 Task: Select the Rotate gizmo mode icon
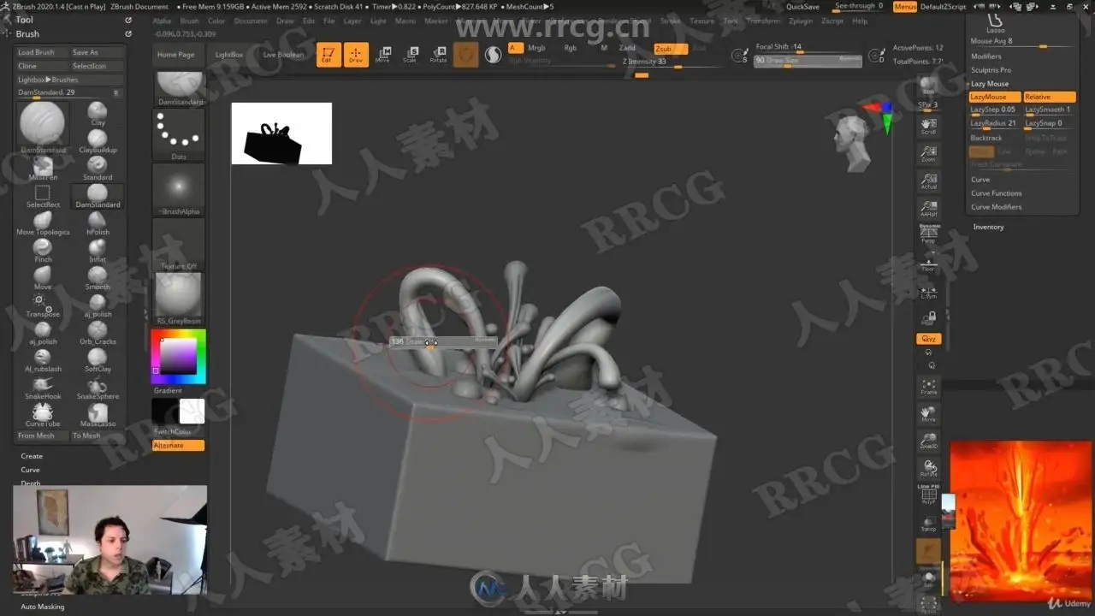[x=438, y=55]
